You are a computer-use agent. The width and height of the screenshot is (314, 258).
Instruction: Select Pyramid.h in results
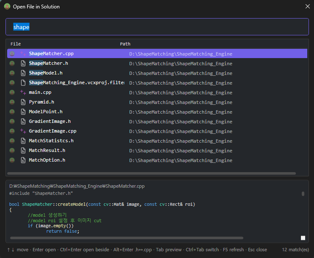point(157,102)
